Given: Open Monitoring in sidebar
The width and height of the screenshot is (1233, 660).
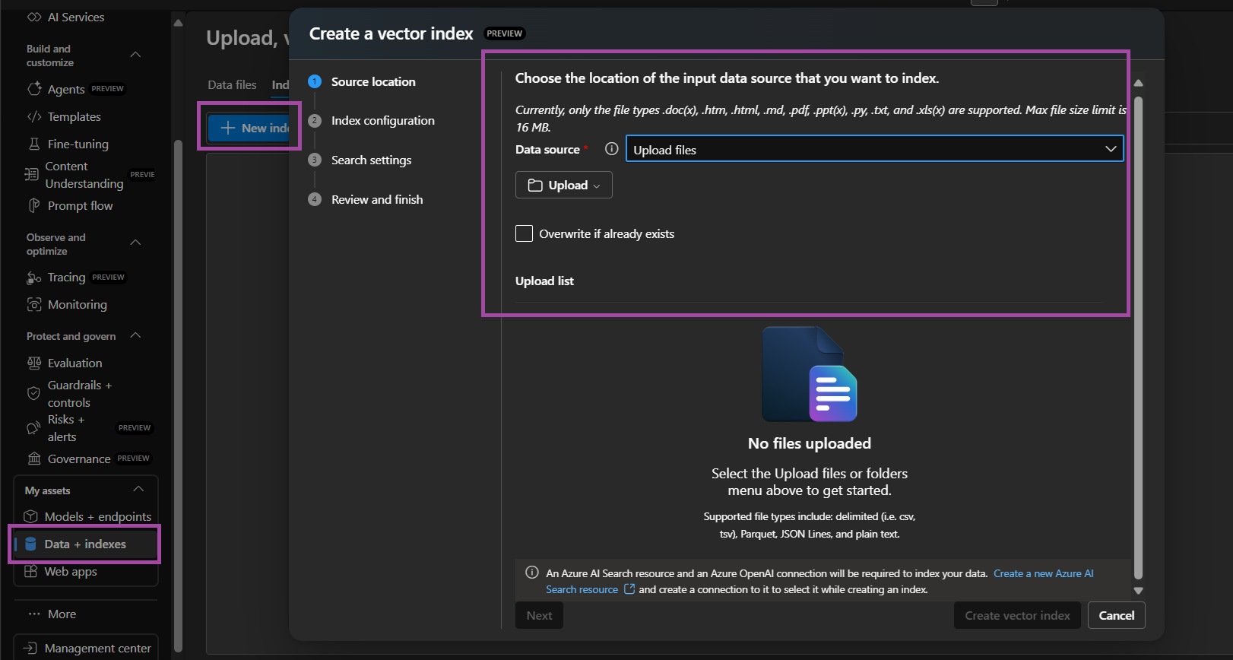Looking at the screenshot, I should click(77, 304).
